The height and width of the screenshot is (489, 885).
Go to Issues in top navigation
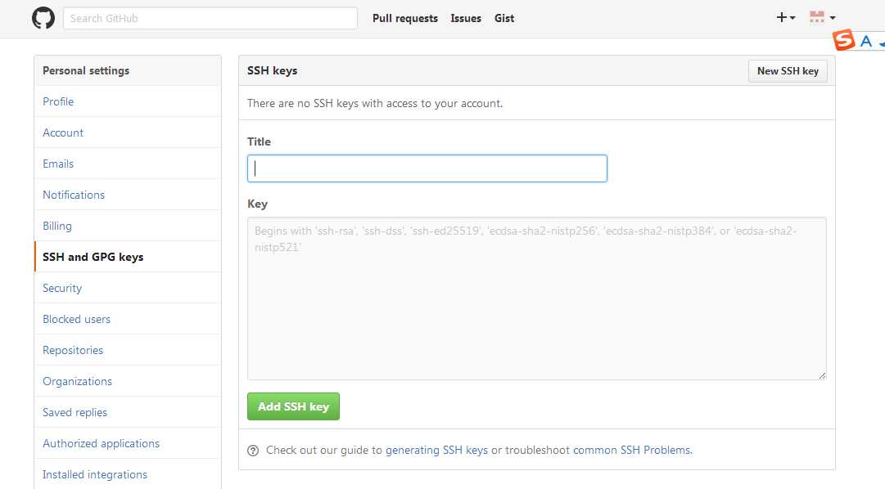(466, 18)
